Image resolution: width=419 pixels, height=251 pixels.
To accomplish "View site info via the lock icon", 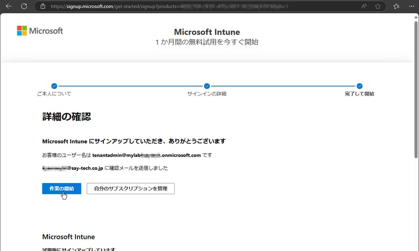I will (43, 6).
